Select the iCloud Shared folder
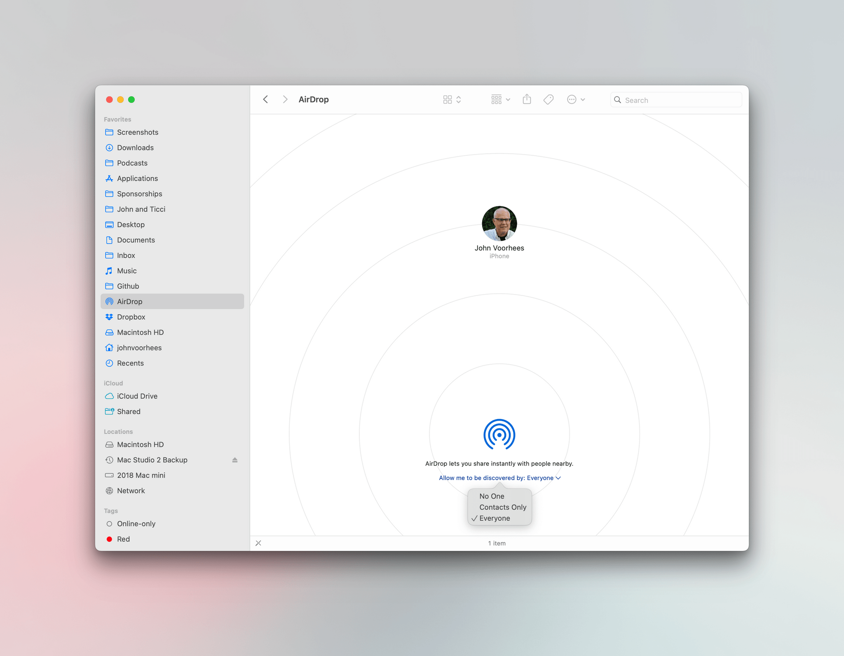This screenshot has width=844, height=656. pos(172,411)
